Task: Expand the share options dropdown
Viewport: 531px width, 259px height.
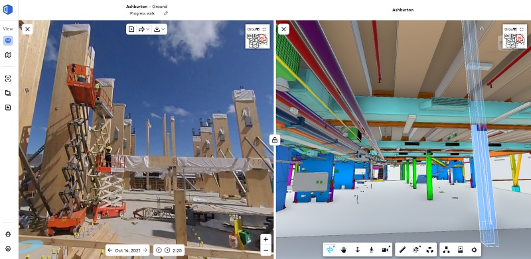Action: pos(144,29)
